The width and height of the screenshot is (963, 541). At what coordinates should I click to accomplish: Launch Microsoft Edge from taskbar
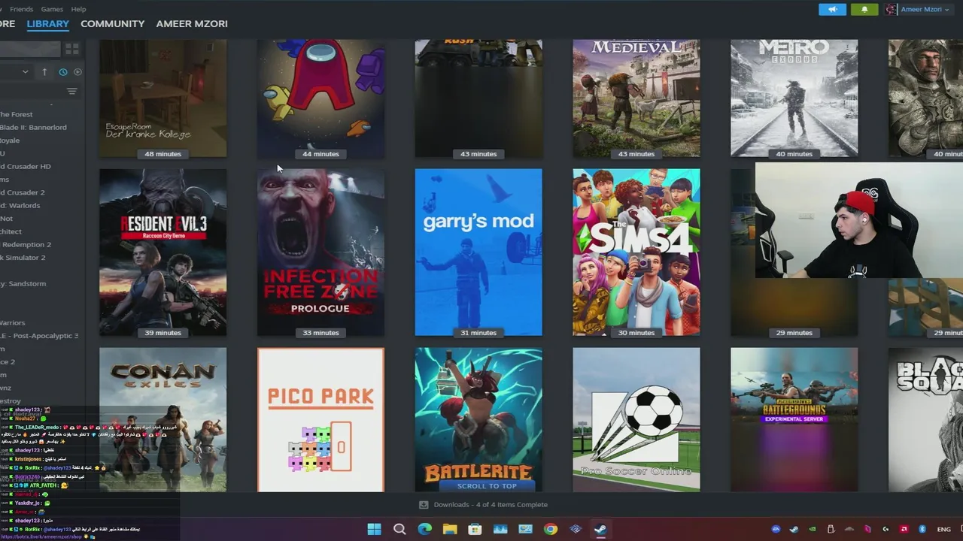coord(425,529)
